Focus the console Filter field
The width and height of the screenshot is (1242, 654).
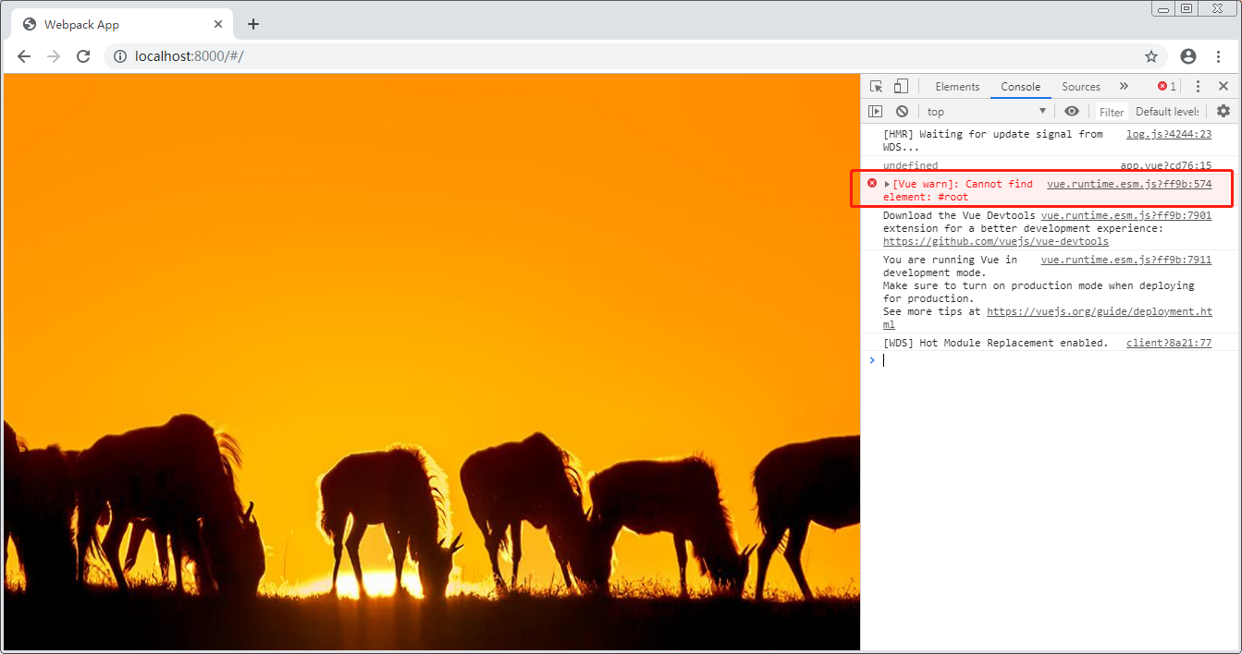[x=1112, y=112]
